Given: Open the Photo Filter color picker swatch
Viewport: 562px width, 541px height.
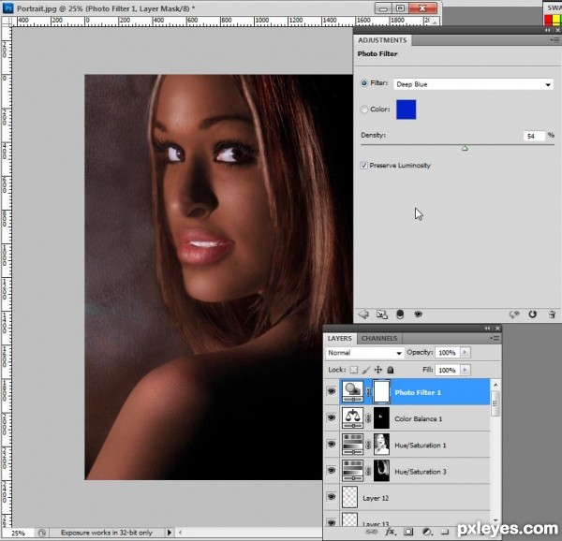Looking at the screenshot, I should click(x=407, y=110).
